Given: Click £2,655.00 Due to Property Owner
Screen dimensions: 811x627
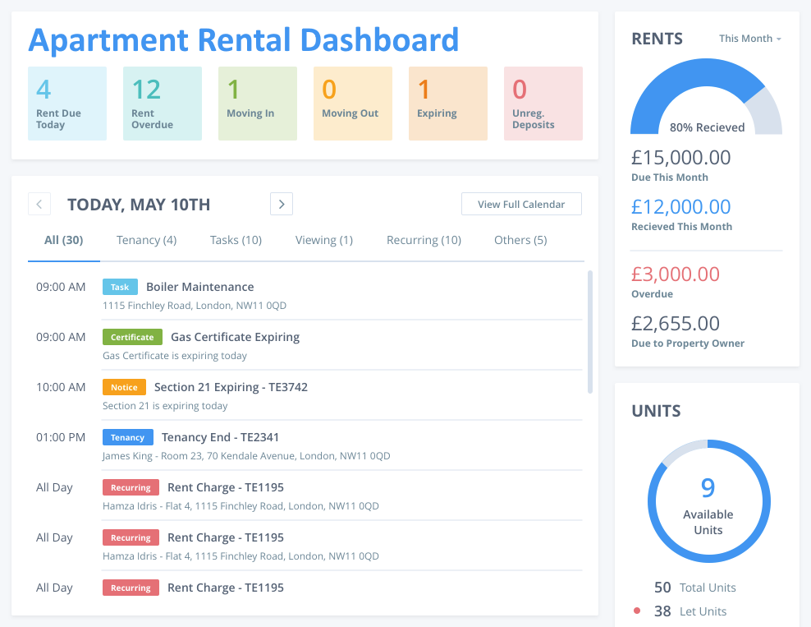Looking at the screenshot, I should pyautogui.click(x=676, y=324).
